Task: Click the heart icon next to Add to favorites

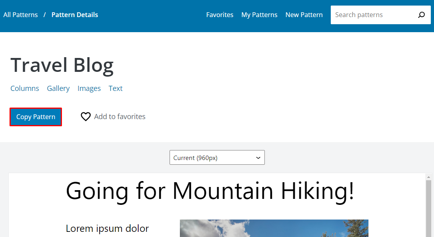Action: 85,116
